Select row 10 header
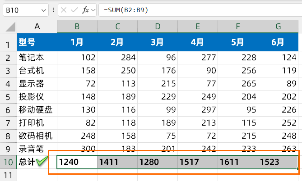 8,162
